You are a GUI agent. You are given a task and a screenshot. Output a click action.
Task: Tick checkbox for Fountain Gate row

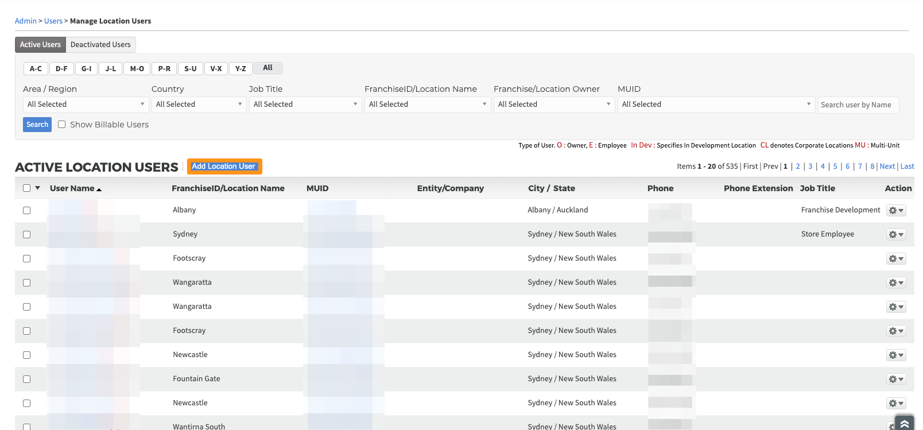[26, 379]
